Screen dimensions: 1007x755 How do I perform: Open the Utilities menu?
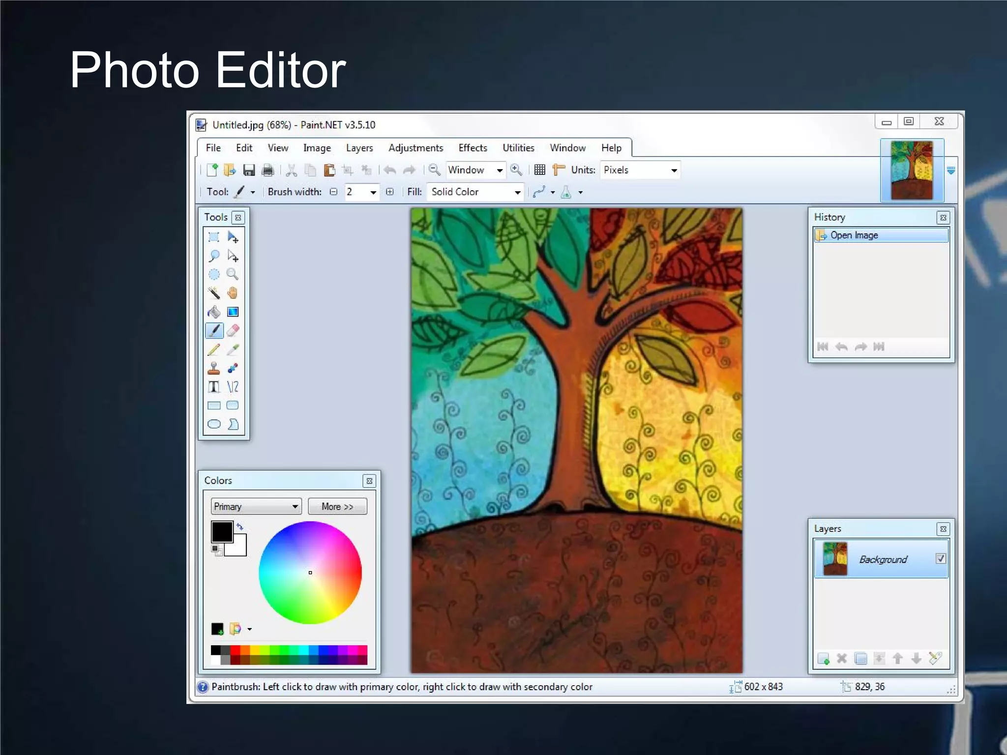[518, 148]
